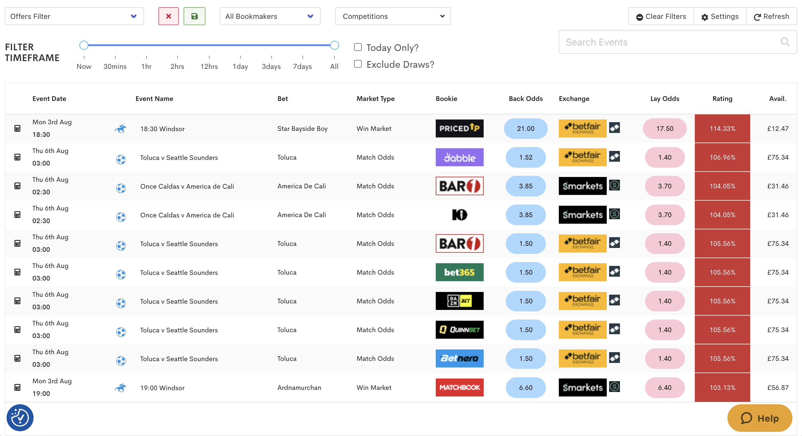Sort by Event Name column header
Screen dimensions: 802x436
tap(154, 99)
